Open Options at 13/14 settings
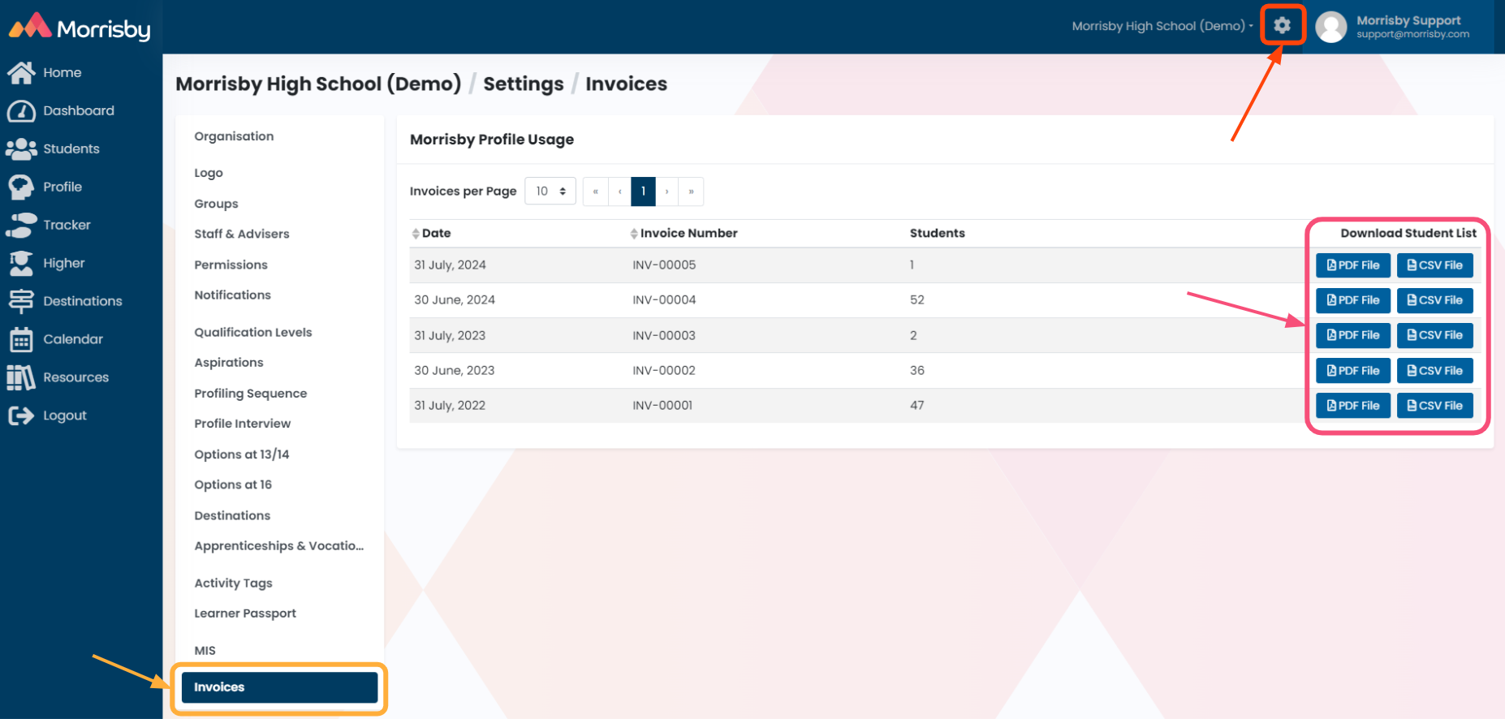The image size is (1505, 719). pos(242,454)
